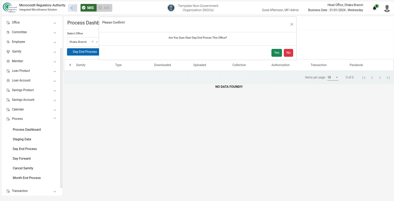Click the Microcredit Regulatory Authority logo
Image resolution: width=394 pixels, height=201 pixels.
coord(10,8)
